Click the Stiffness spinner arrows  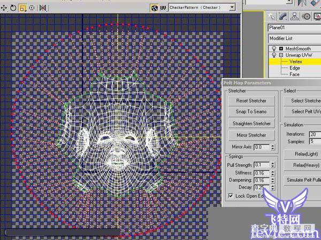272,173
